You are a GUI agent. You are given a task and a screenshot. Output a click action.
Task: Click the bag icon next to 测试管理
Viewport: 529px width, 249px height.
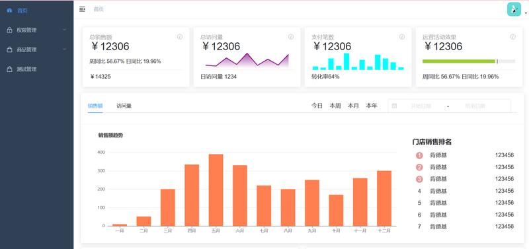[x=9, y=69]
